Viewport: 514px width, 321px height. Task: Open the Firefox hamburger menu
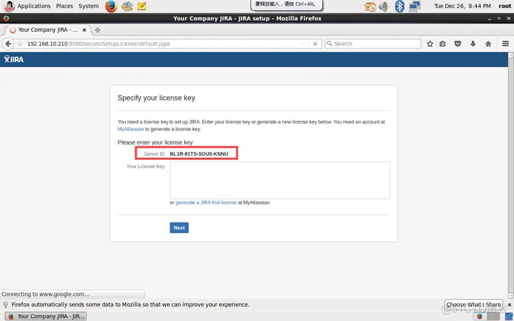[505, 44]
